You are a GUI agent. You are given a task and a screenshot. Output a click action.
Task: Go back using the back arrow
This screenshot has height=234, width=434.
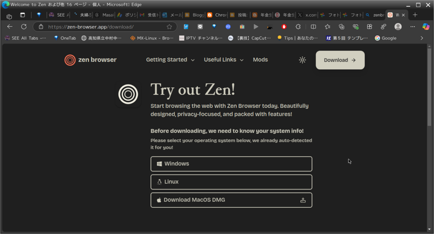click(x=10, y=27)
